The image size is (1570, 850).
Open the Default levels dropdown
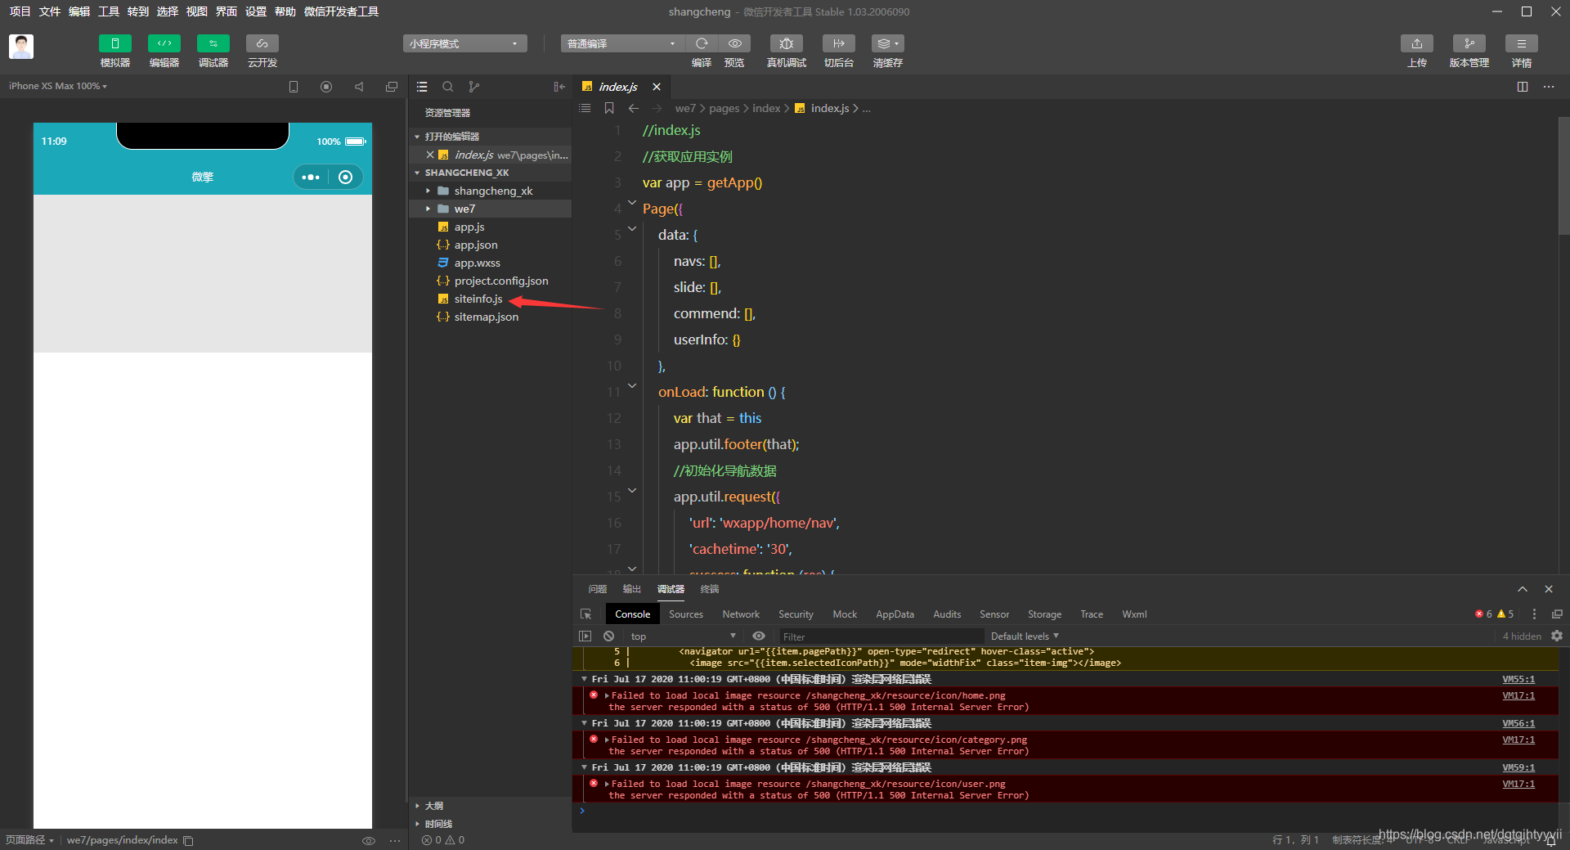coord(1025,636)
